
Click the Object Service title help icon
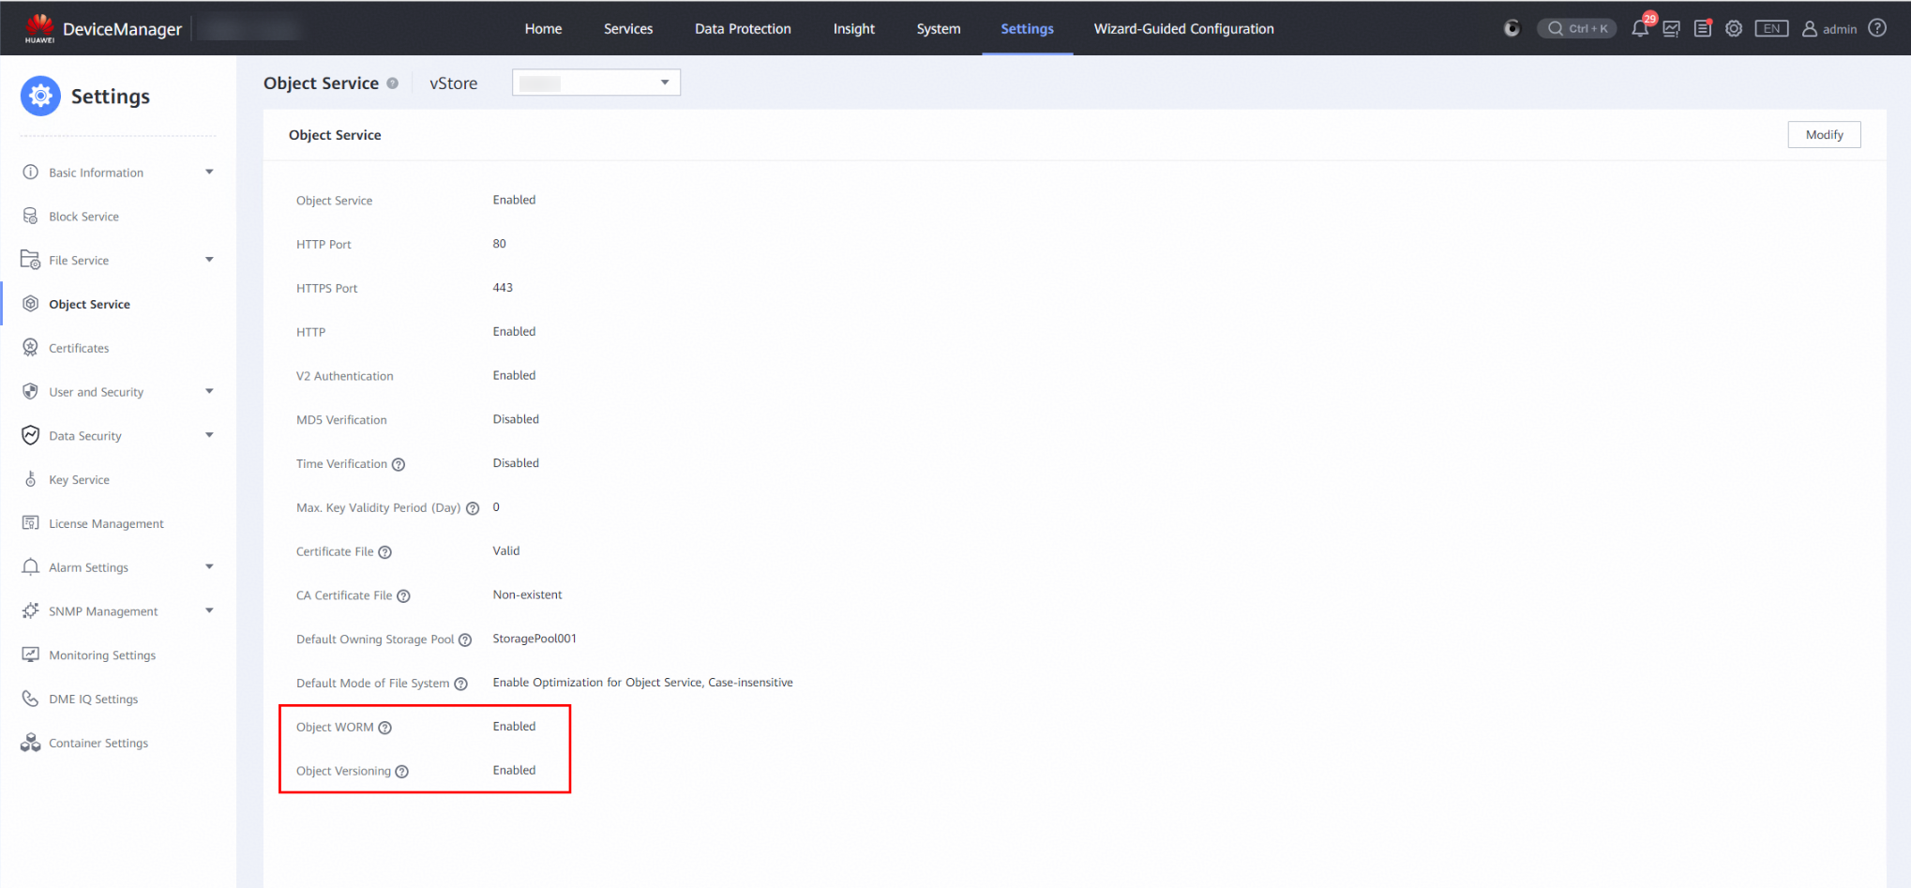392,83
